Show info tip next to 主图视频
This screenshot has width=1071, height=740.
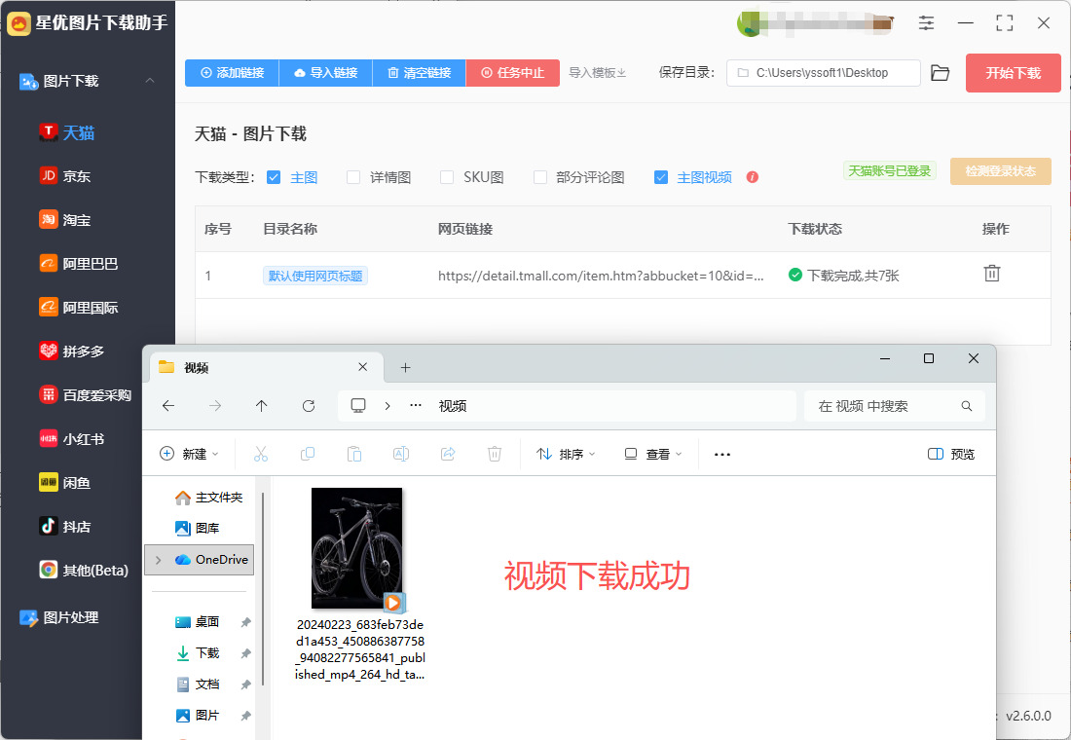[x=753, y=177]
